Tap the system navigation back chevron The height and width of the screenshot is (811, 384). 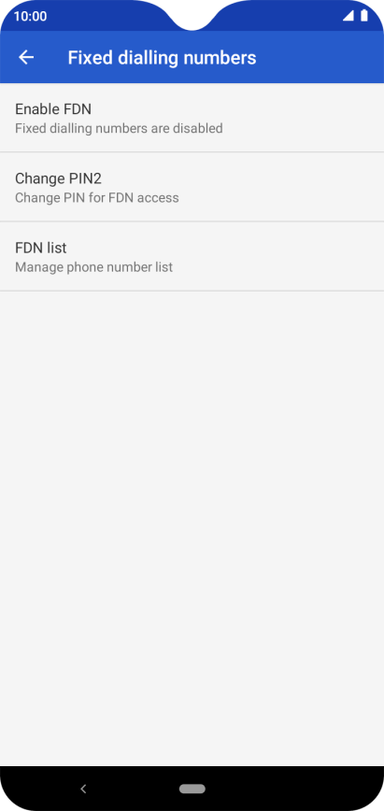[x=83, y=789]
